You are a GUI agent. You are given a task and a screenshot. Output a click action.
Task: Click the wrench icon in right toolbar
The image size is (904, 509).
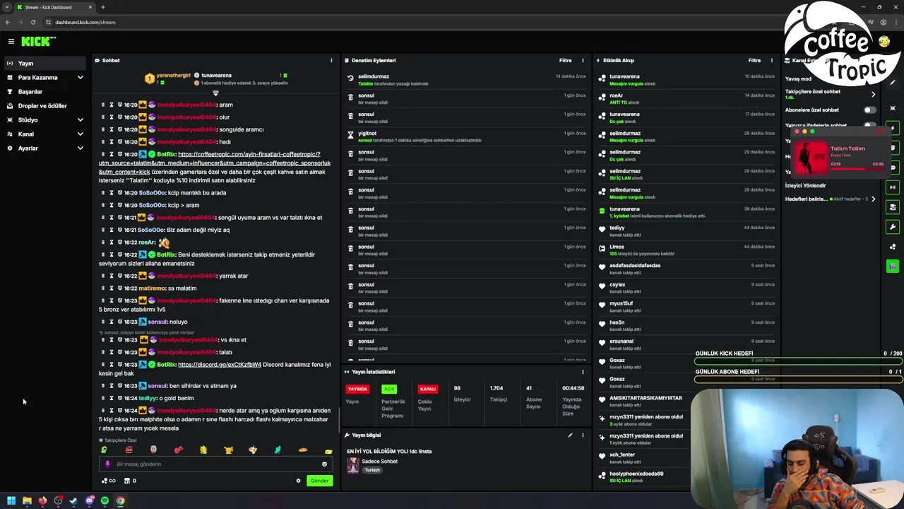tap(893, 227)
